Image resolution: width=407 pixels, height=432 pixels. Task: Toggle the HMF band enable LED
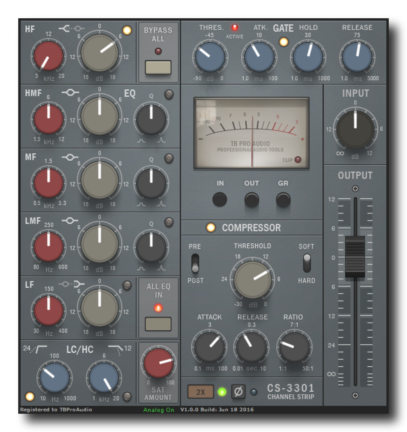pos(169,94)
